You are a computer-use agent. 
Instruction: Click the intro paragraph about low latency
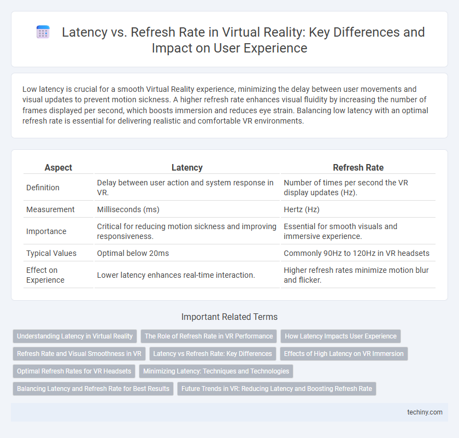(225, 105)
